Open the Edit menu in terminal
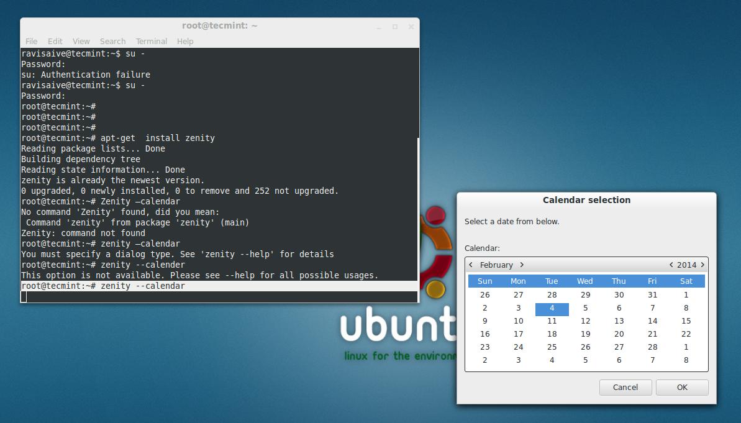 55,41
